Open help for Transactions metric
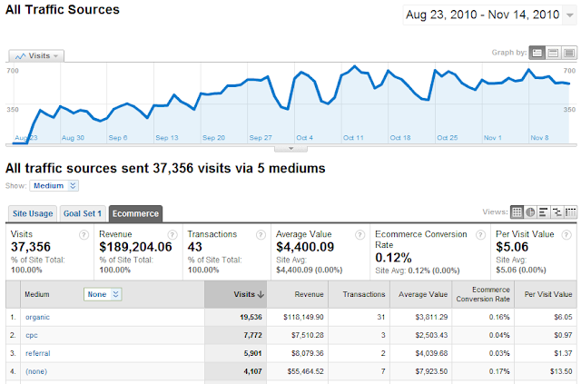 click(261, 234)
